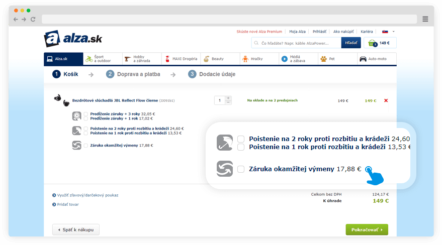
Task: Click the extended warranty icon
Action: point(76,116)
